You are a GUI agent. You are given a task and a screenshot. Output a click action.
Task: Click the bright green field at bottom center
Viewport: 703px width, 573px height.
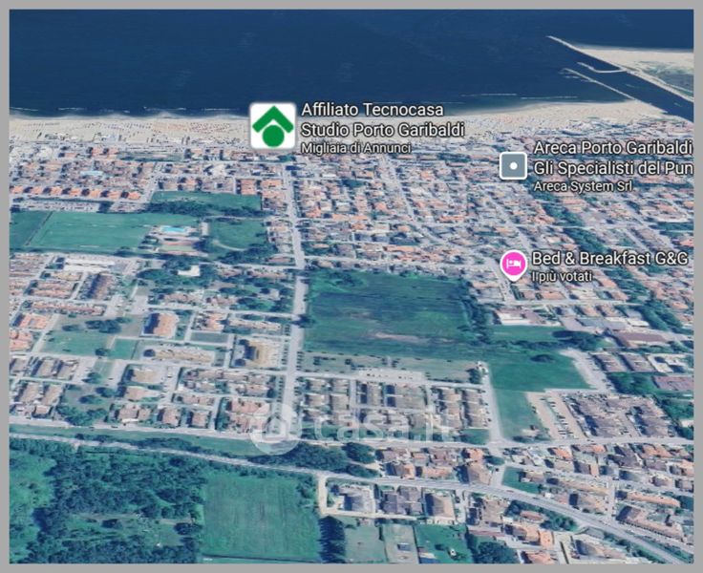pyautogui.click(x=258, y=514)
